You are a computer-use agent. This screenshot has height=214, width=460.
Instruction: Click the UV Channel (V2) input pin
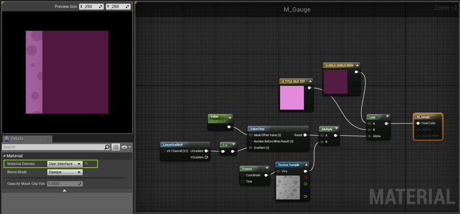(163, 151)
